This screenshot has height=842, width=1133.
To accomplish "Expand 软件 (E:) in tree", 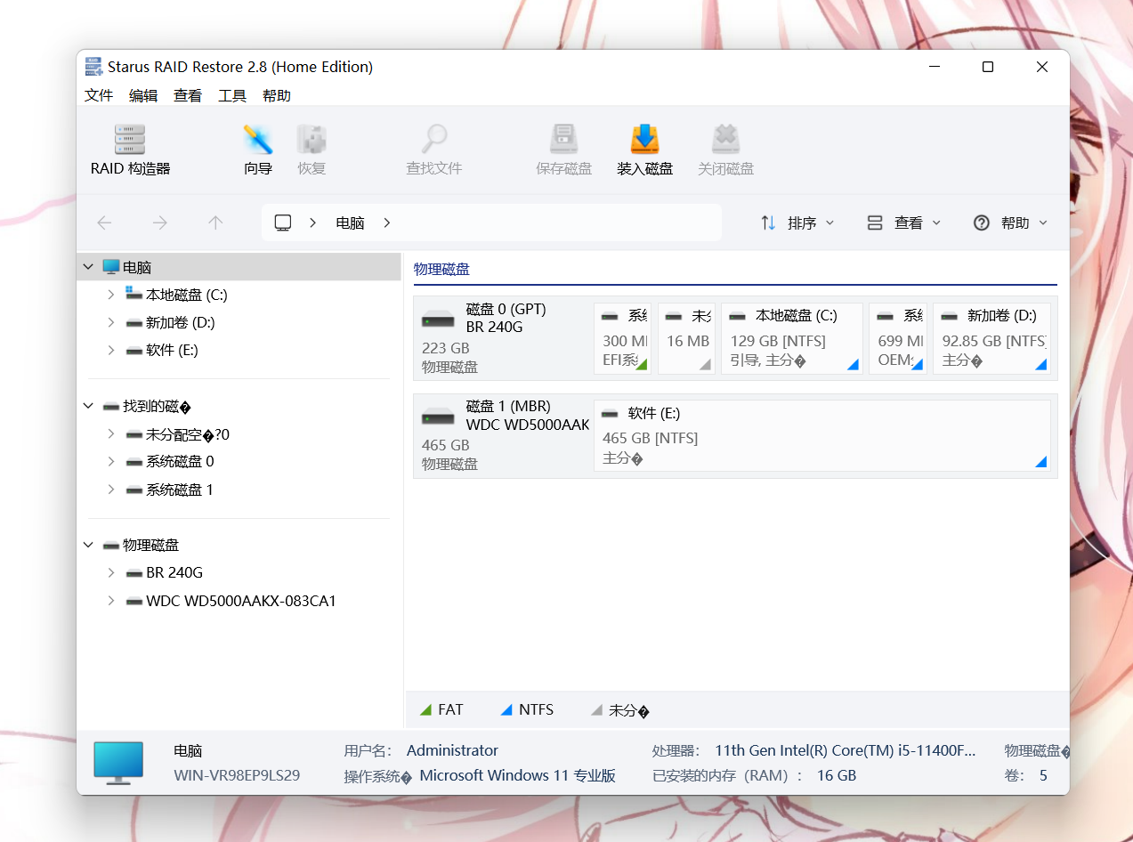I will [x=110, y=350].
